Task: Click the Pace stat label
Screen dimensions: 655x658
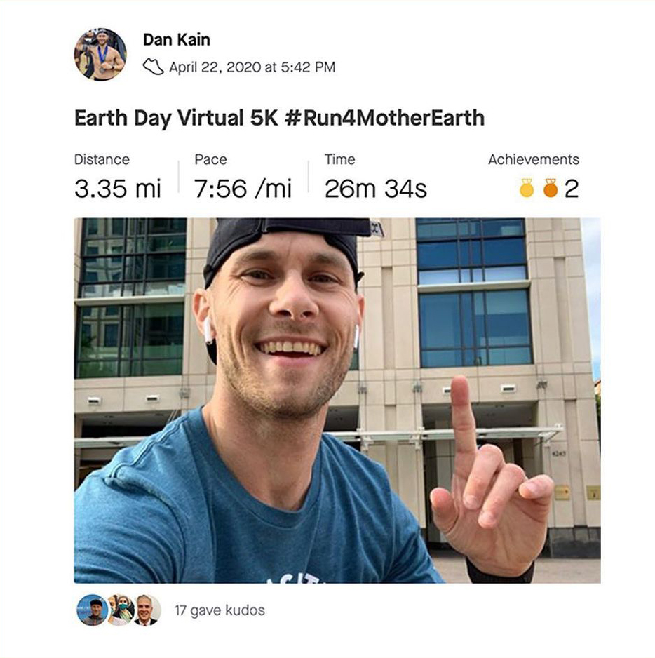Action: click(210, 159)
